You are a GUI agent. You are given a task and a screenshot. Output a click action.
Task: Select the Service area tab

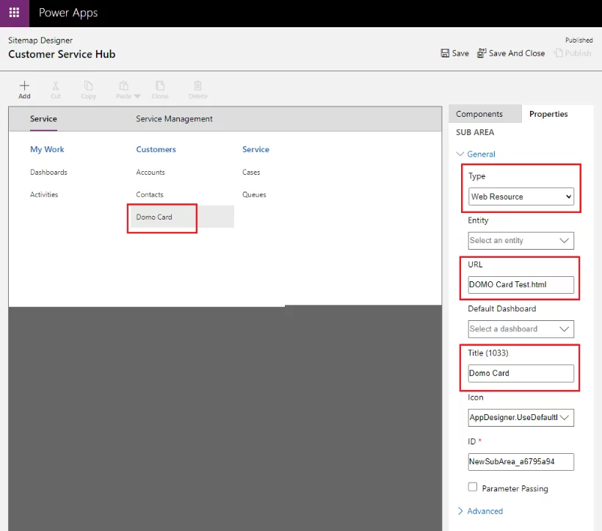point(43,119)
